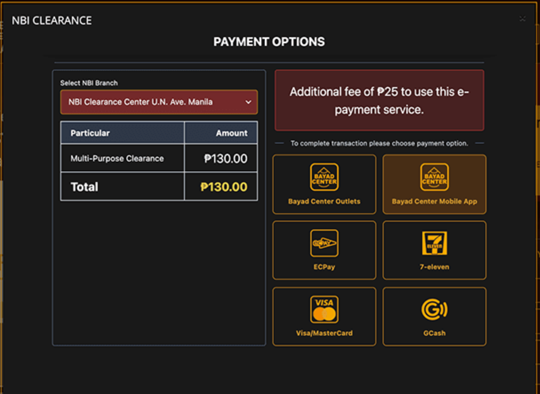Click the Visa/MasterCard card icon
This screenshot has width=540, height=394.
click(324, 308)
